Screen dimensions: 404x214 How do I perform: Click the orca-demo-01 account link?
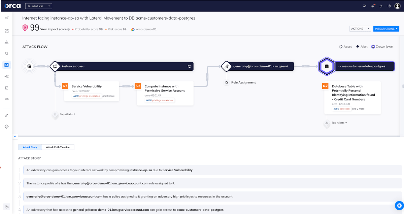click(144, 29)
